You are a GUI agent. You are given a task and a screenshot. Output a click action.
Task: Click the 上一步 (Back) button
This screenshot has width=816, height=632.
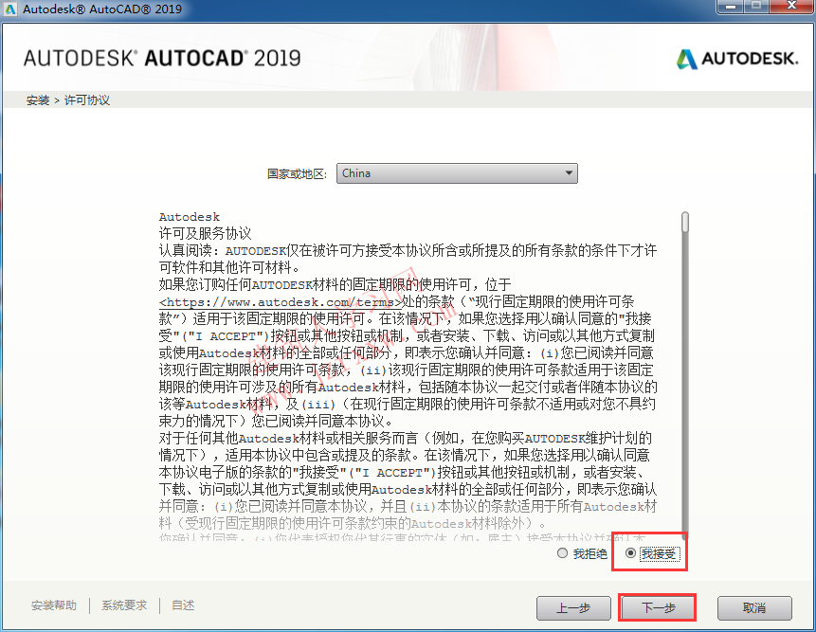(573, 607)
